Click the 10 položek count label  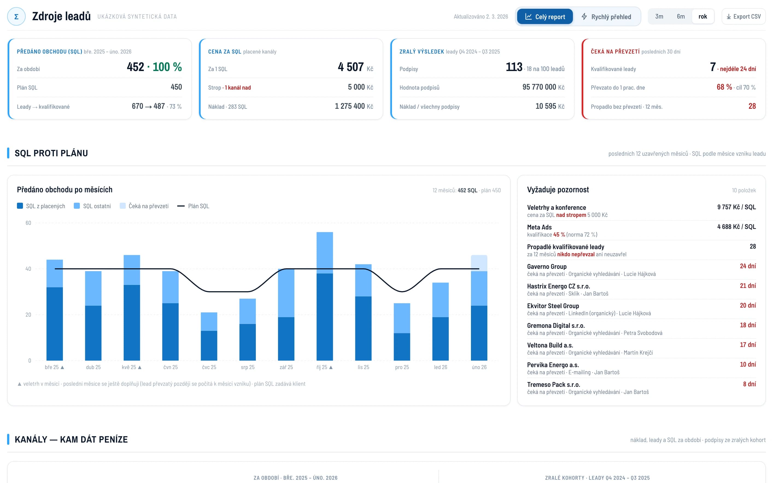[743, 190]
